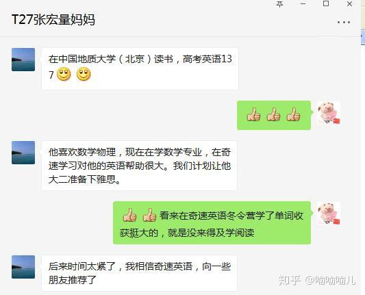The width and height of the screenshot is (365, 295).
Task: Select the 高考英语137 message bubble
Action: (140, 68)
